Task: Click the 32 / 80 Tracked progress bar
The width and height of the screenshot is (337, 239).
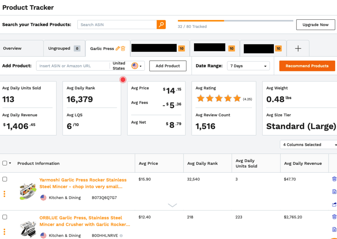Action: (x=236, y=21)
